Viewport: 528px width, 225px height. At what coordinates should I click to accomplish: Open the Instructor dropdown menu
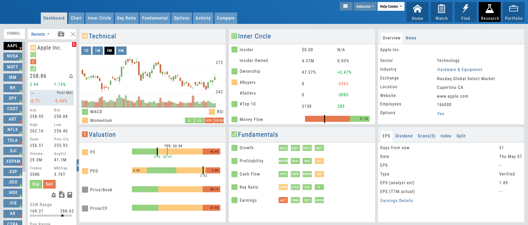(365, 6)
